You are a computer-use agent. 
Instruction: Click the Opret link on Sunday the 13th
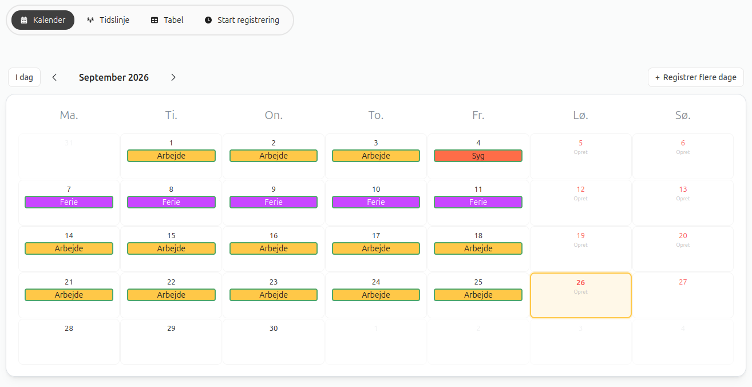[683, 199]
